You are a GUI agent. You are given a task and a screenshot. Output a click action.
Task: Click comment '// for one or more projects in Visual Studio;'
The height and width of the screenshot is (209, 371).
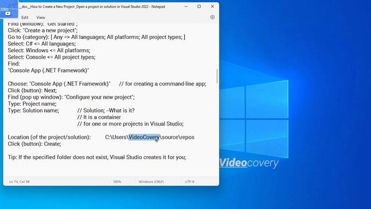130,124
